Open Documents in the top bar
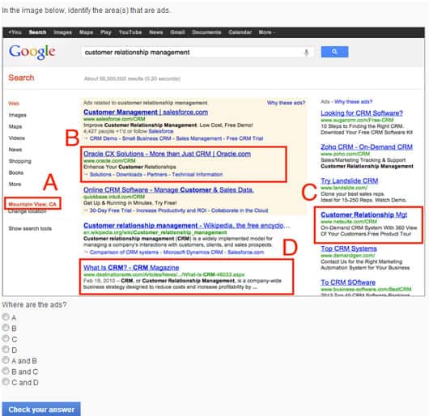This screenshot has height=416, width=429. [206, 32]
